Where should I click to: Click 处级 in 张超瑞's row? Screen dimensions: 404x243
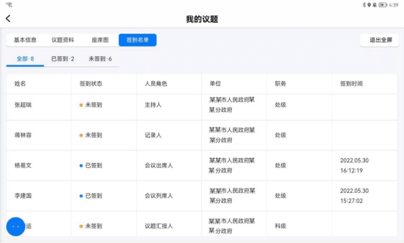click(x=281, y=105)
